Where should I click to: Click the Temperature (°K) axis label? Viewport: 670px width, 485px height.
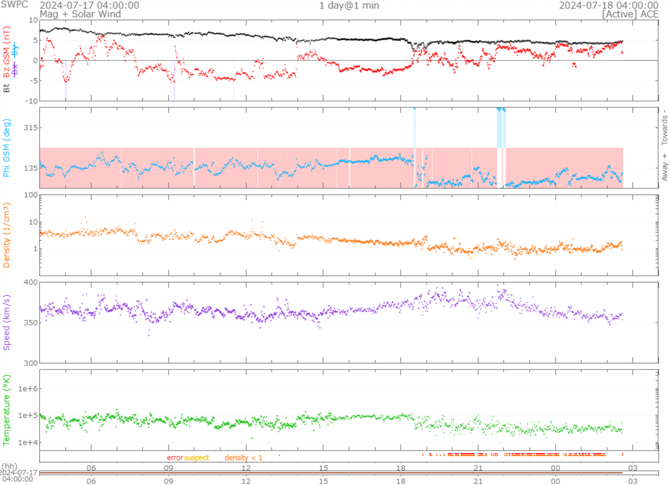pos(7,409)
